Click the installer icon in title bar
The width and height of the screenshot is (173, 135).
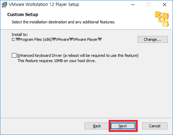4,5
